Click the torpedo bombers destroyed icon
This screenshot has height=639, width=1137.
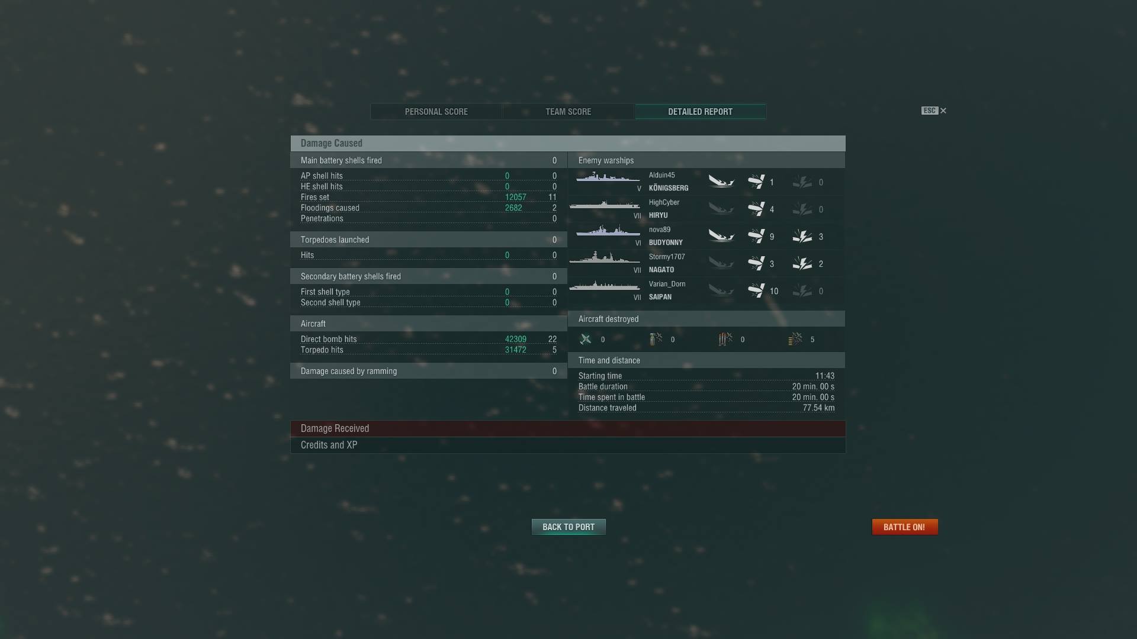click(x=725, y=339)
